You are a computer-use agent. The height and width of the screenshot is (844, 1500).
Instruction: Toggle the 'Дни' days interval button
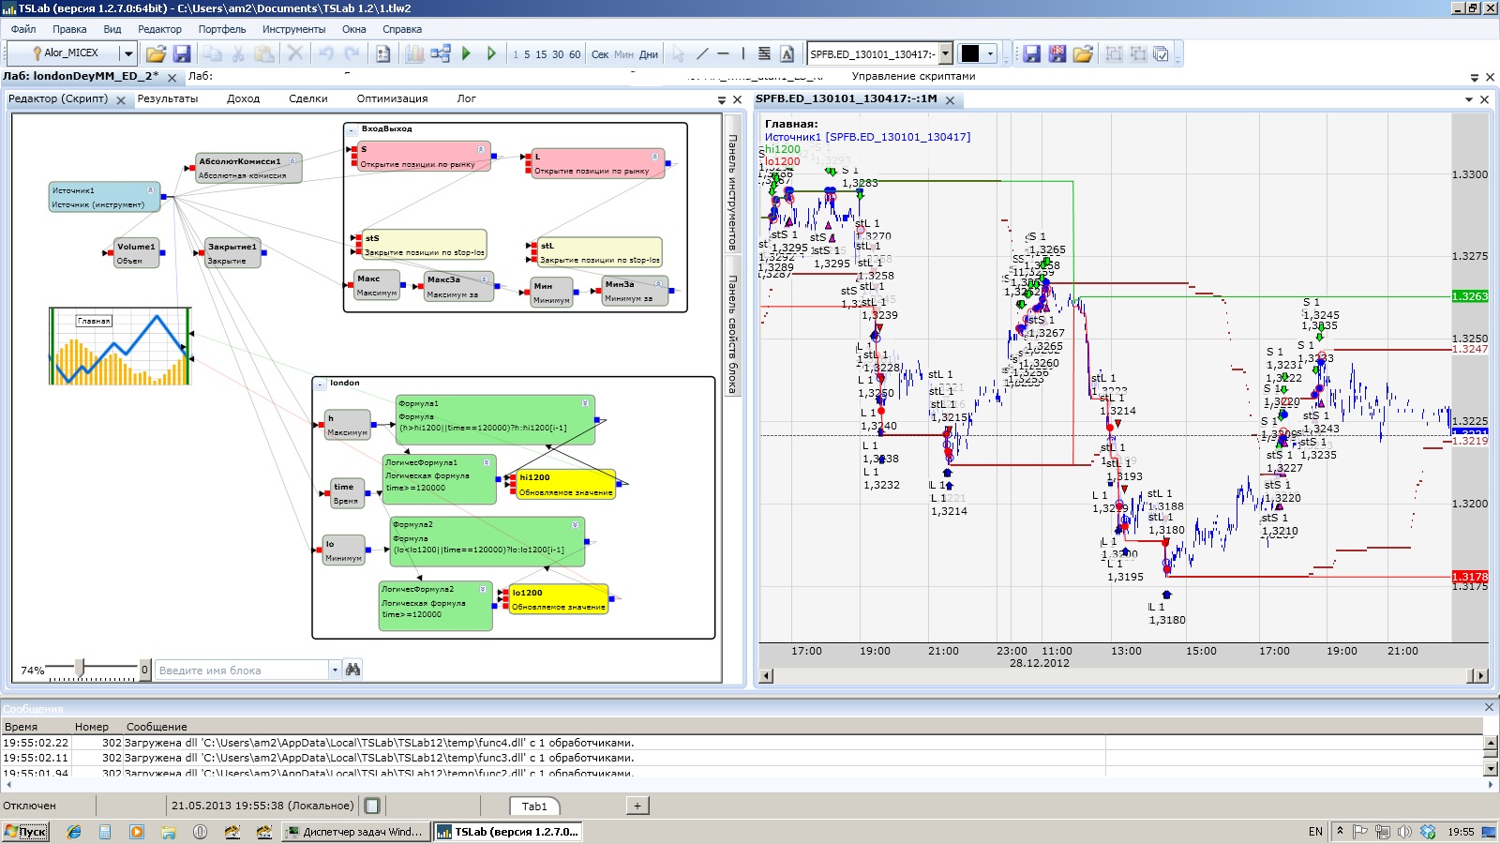pos(649,54)
